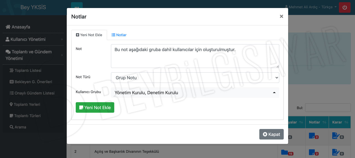
Task: Open the folder icon with badge 15
Action: [285, 152]
